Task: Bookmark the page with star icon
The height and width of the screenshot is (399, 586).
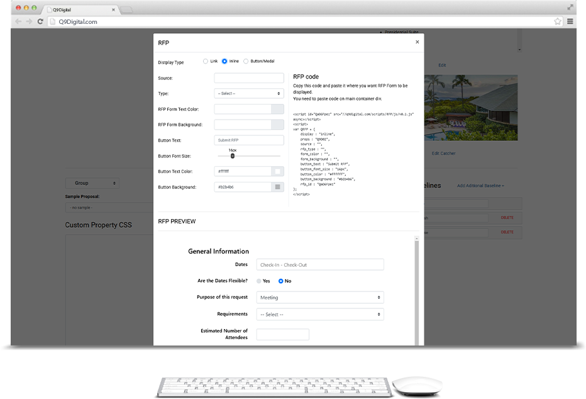Action: (x=558, y=21)
